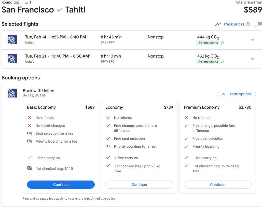Click the Track prices info icon

[247, 24]
